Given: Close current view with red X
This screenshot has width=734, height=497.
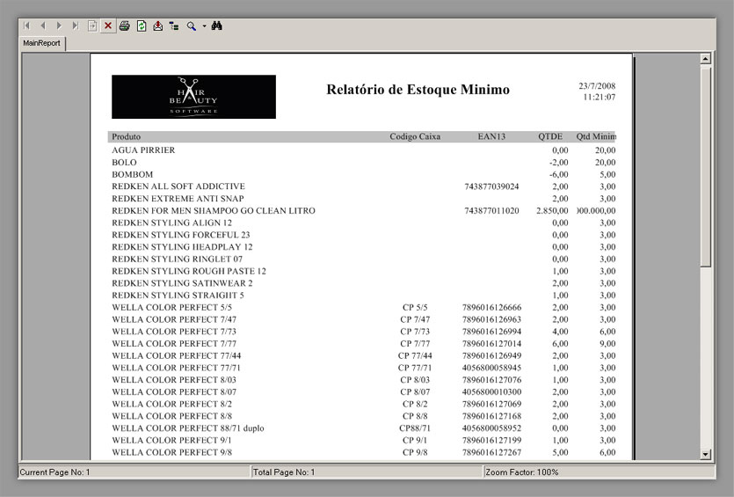Looking at the screenshot, I should pyautogui.click(x=108, y=26).
